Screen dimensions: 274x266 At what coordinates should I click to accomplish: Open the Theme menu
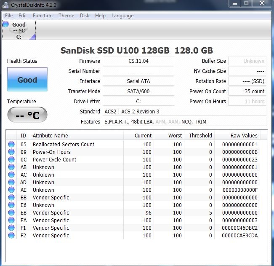click(67, 16)
